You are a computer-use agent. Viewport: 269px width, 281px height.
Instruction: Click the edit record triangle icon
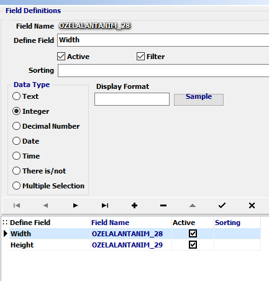pos(193,205)
